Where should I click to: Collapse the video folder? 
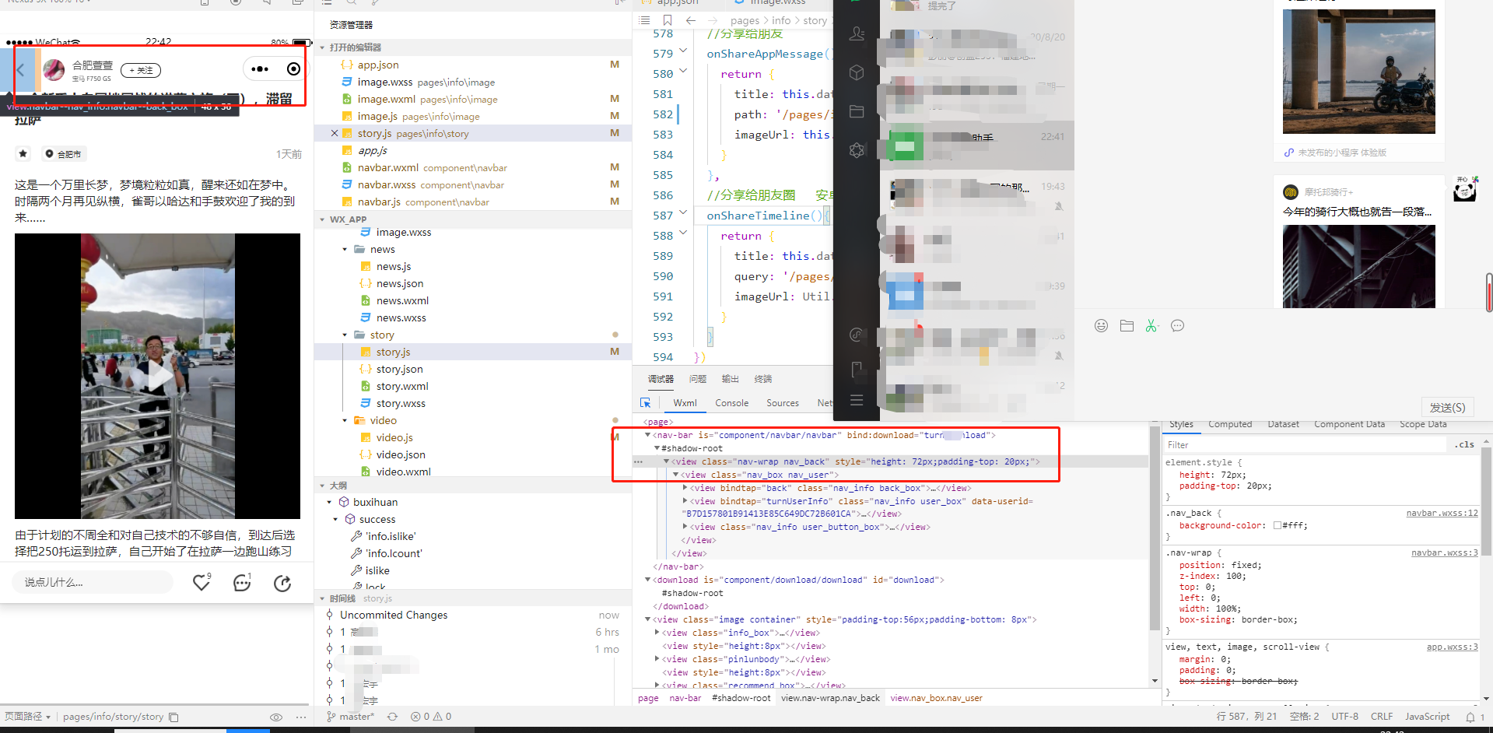point(345,421)
